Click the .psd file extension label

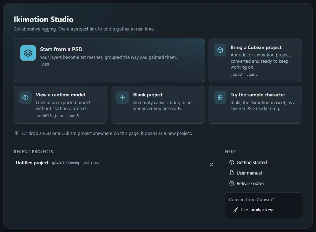click(45, 64)
